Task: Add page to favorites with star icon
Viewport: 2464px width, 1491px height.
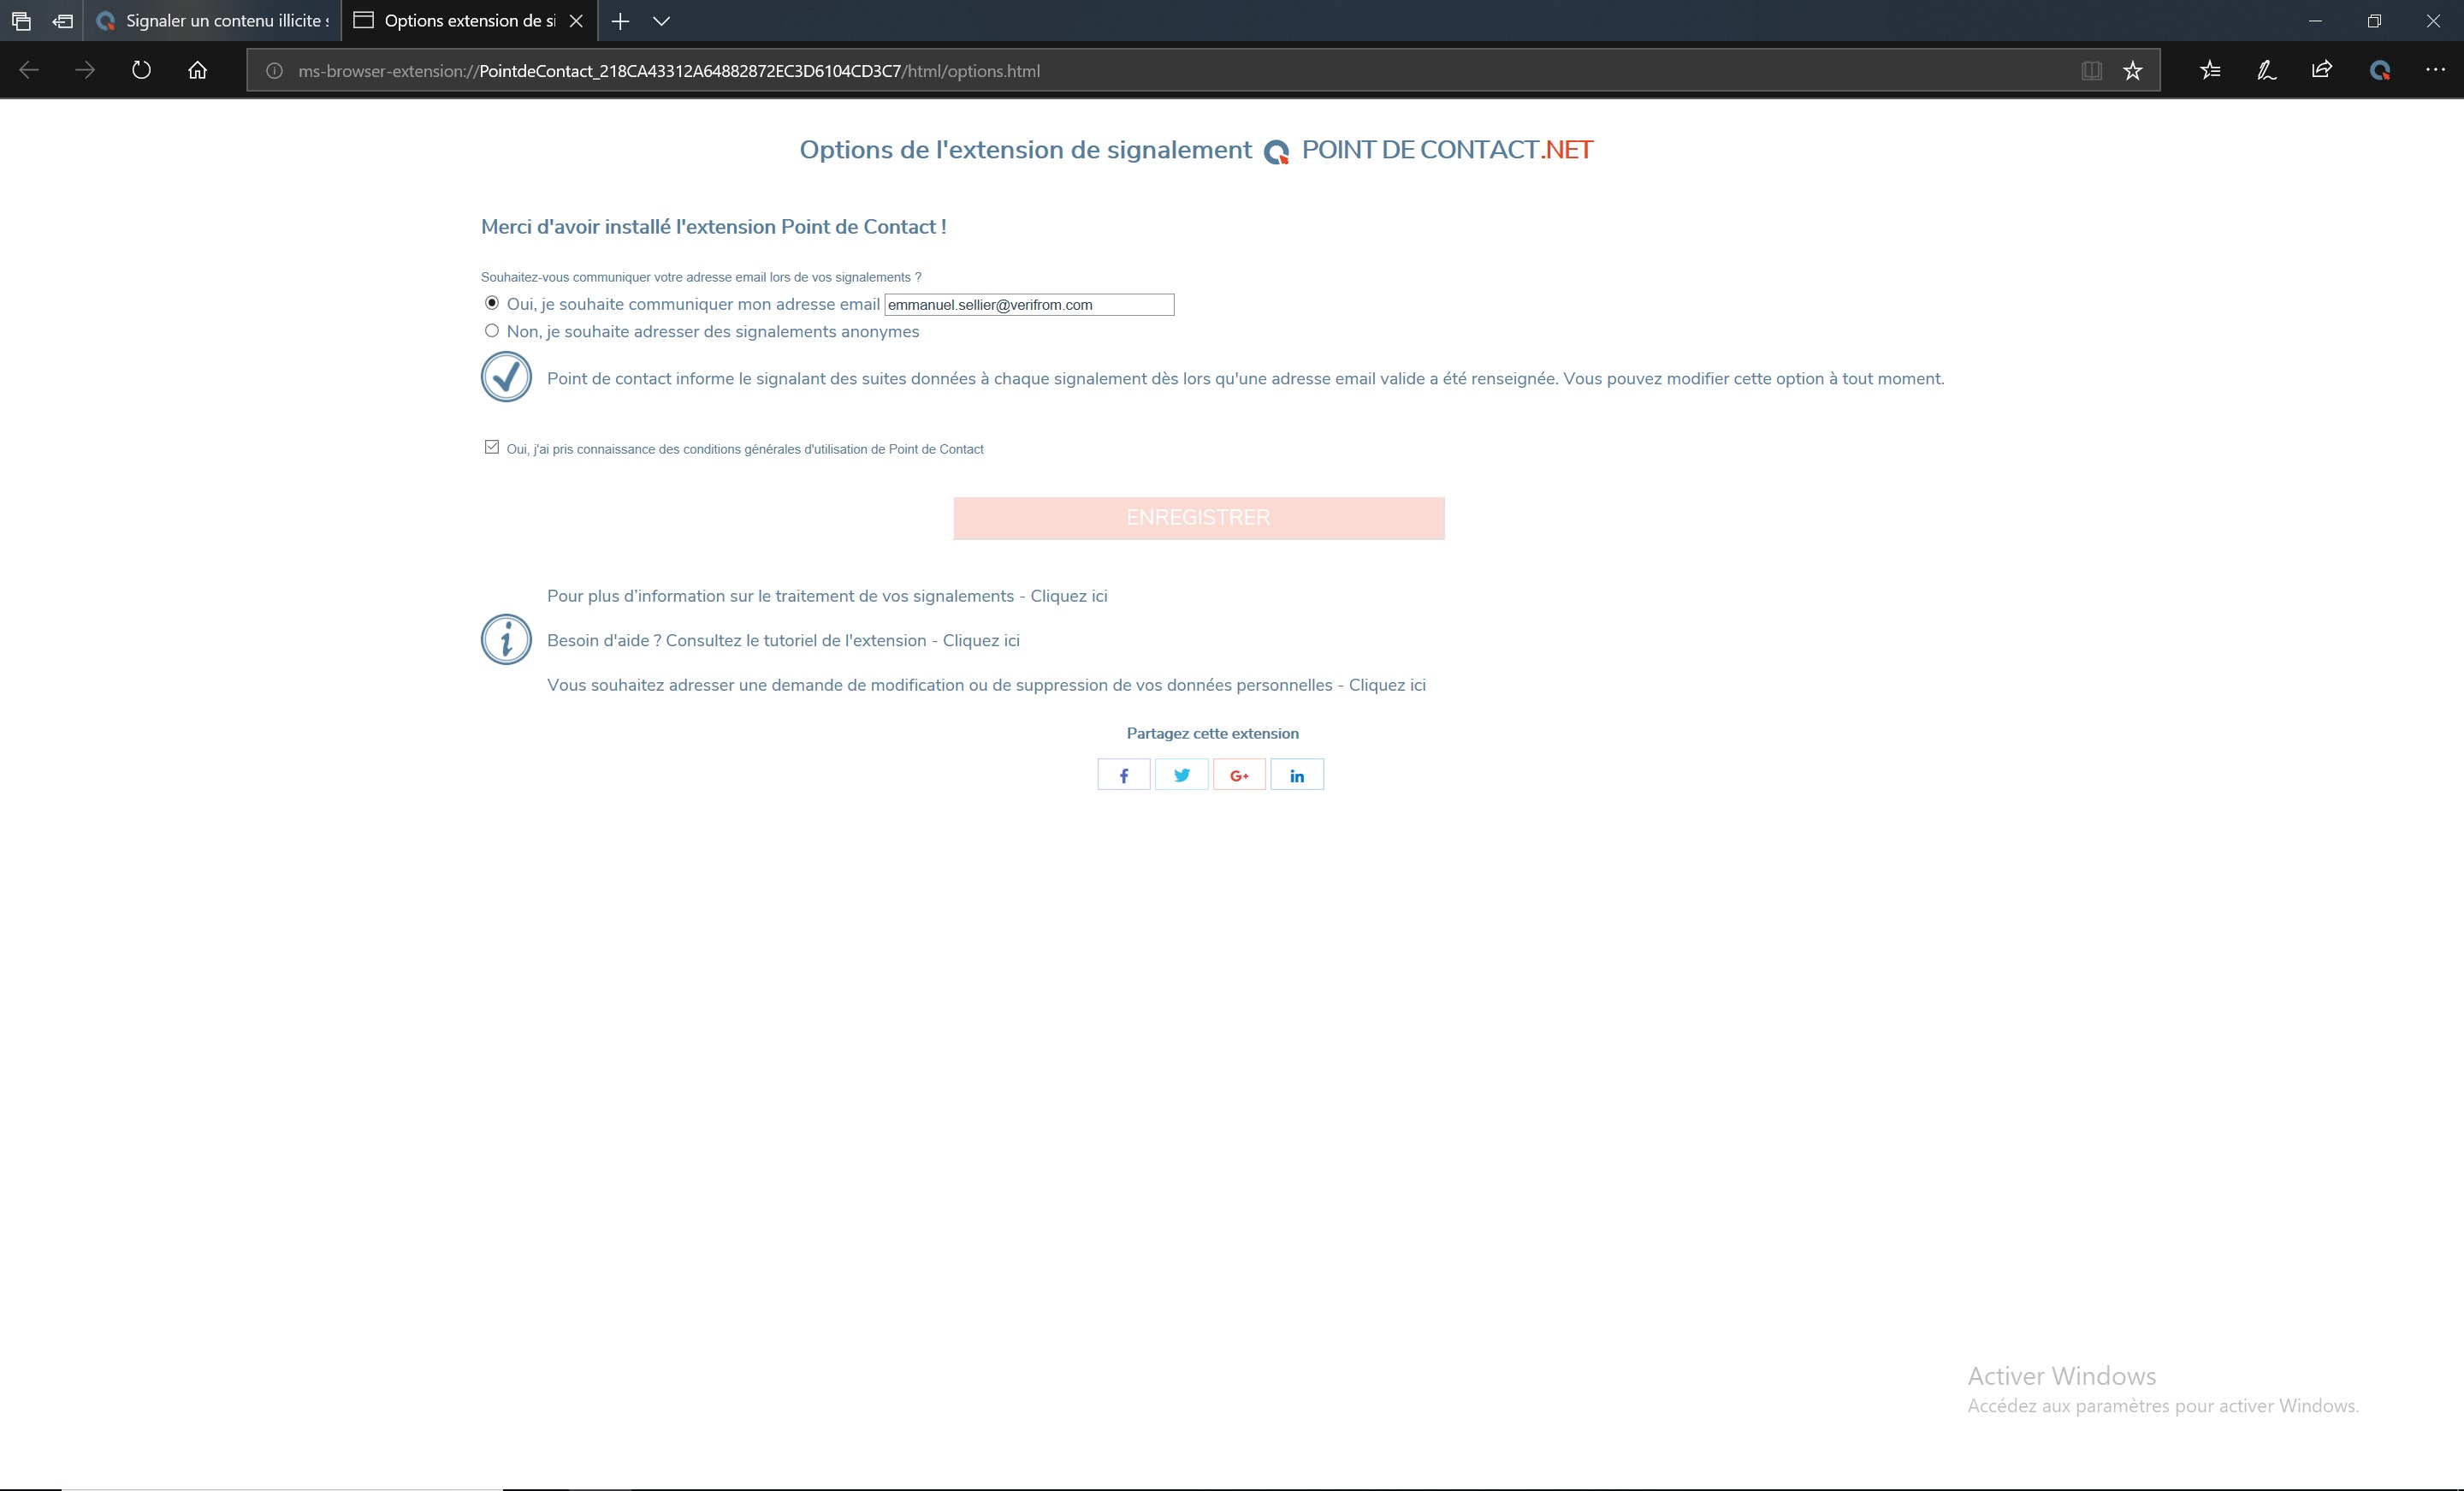Action: pyautogui.click(x=2133, y=70)
